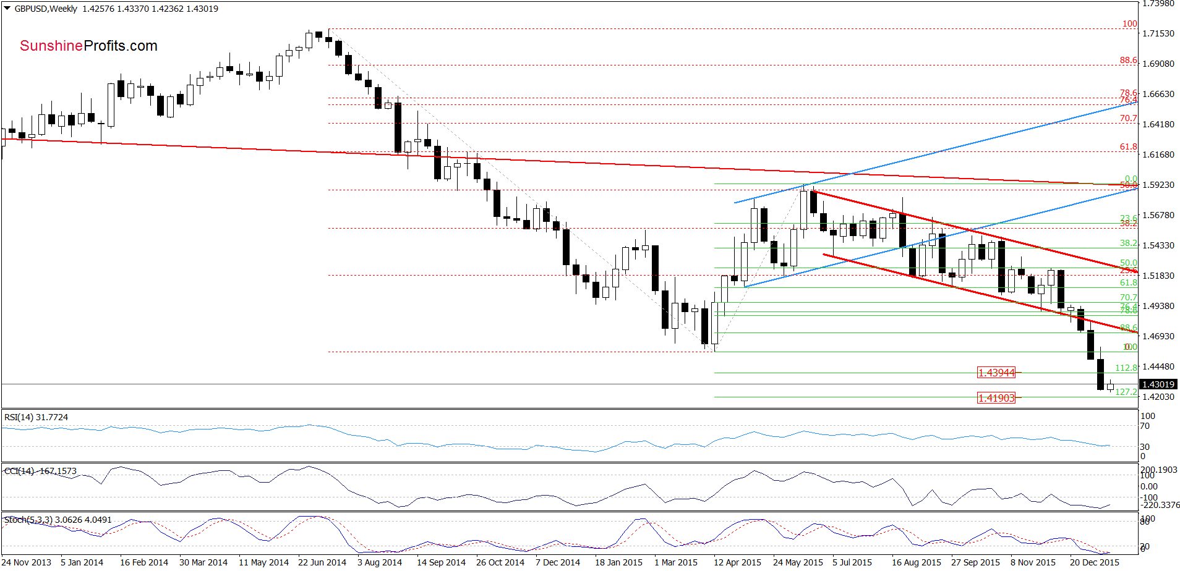Click the 5 Jan 2014 date label

click(82, 562)
